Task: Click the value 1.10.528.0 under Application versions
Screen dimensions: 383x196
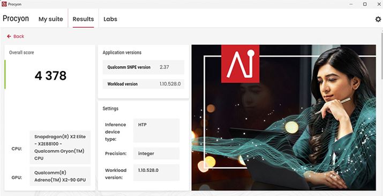Action: pyautogui.click(x=170, y=84)
